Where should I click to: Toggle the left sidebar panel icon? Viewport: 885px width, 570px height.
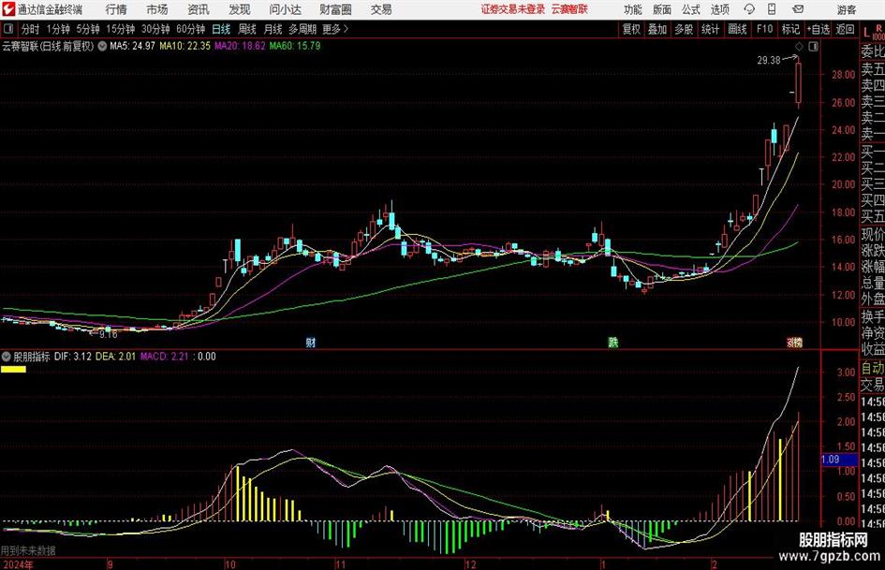(x=8, y=29)
